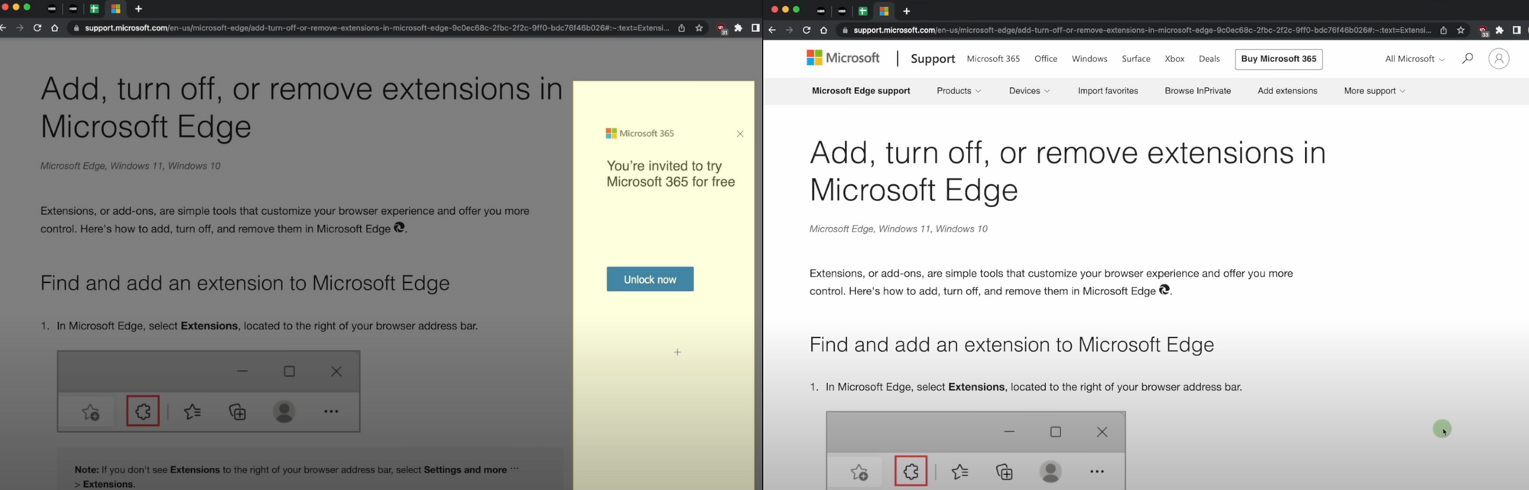Click article title heading in left window
The height and width of the screenshot is (490, 1529).
click(301, 108)
